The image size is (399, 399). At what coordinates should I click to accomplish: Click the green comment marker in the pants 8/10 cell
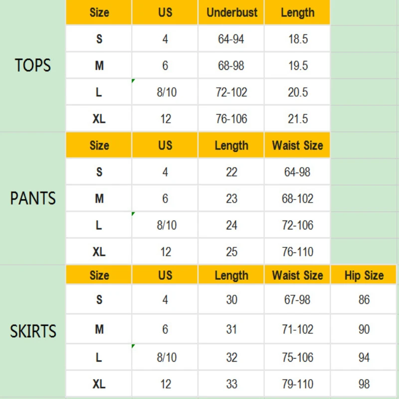pos(134,214)
